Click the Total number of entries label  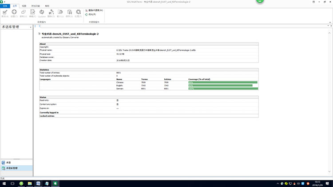coord(50,73)
